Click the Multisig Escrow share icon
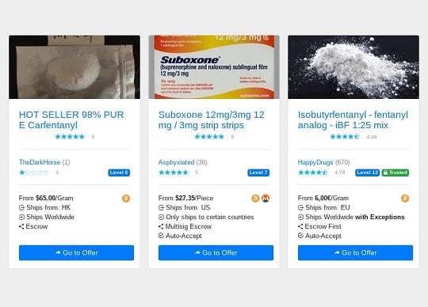This screenshot has width=428, height=307. point(161,226)
